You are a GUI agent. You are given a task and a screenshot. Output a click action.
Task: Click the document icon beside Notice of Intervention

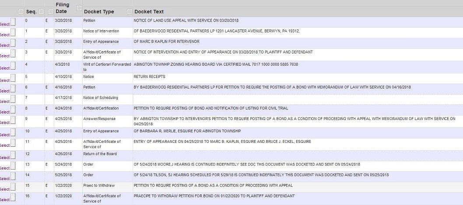13,32
